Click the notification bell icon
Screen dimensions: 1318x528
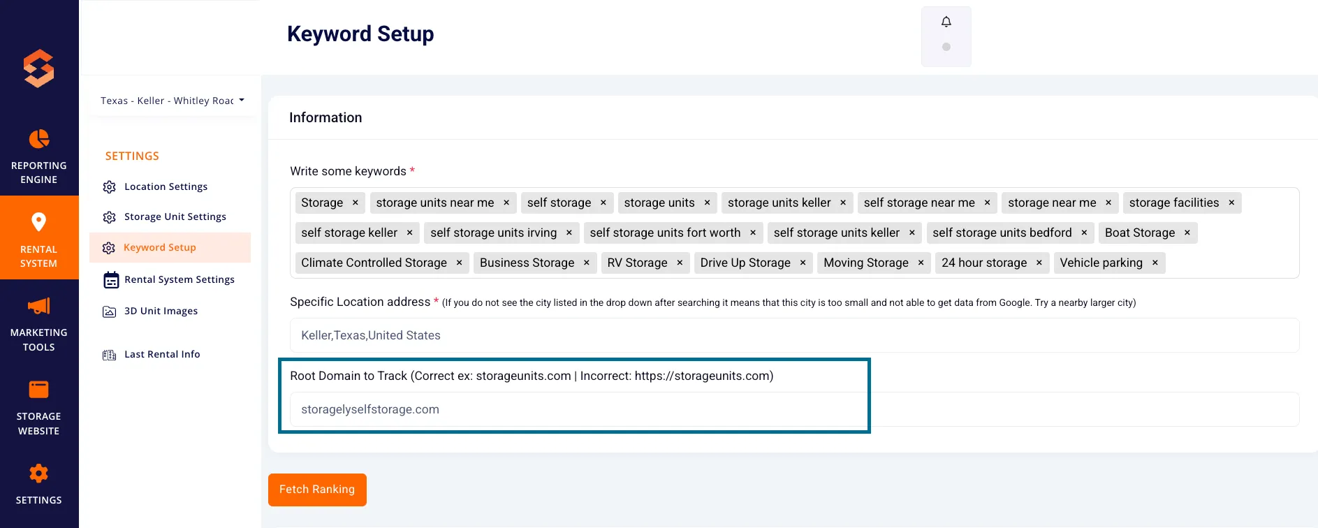click(946, 22)
